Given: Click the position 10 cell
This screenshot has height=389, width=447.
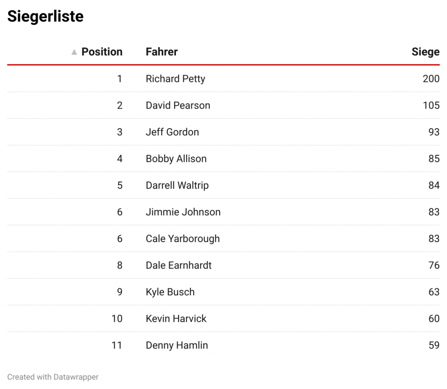Looking at the screenshot, I should (117, 318).
